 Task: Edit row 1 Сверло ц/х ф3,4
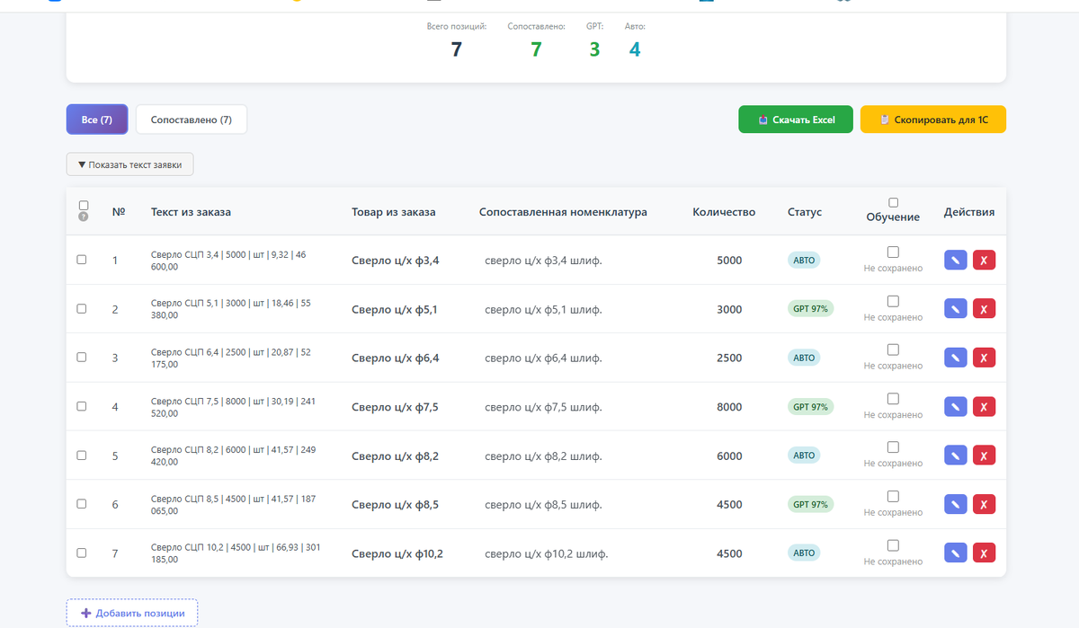[x=956, y=261]
